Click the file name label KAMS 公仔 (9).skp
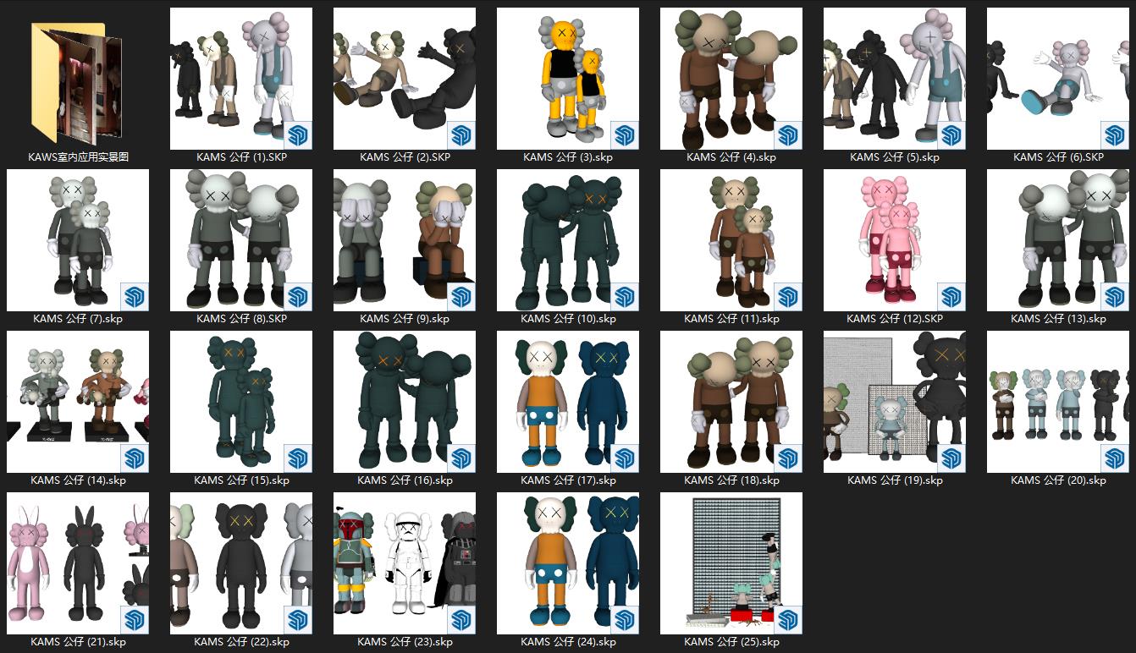 405,319
